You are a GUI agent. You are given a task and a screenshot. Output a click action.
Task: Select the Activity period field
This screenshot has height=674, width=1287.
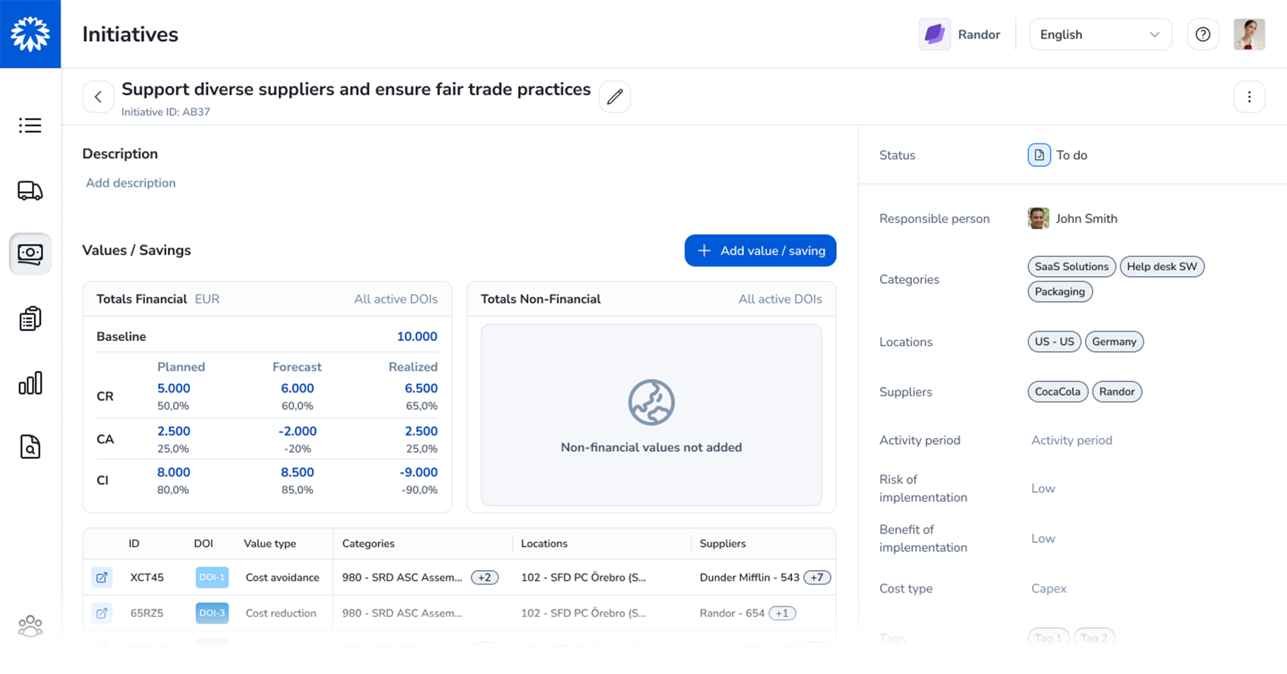pyautogui.click(x=1071, y=440)
